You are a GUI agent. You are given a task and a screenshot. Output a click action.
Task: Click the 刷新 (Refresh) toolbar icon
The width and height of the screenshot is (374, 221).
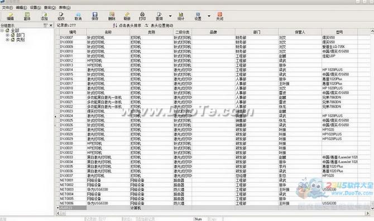point(127,16)
